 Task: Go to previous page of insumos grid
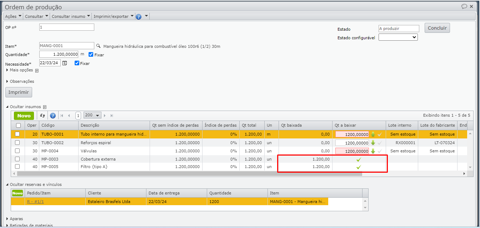click(x=69, y=116)
